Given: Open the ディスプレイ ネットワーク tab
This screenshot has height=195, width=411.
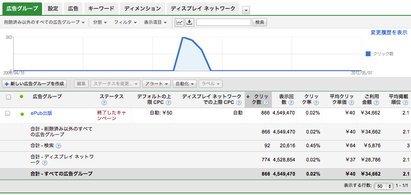Looking at the screenshot, I should (x=203, y=8).
